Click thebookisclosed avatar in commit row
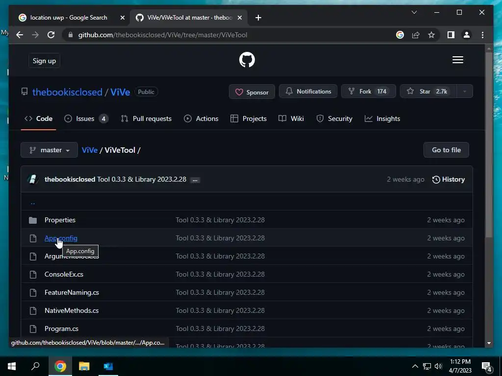Screen dimensions: 502x376 click(33, 179)
